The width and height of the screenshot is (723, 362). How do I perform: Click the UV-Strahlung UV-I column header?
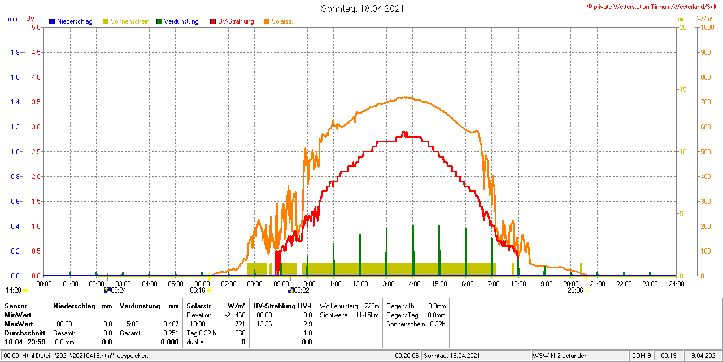coord(282,306)
